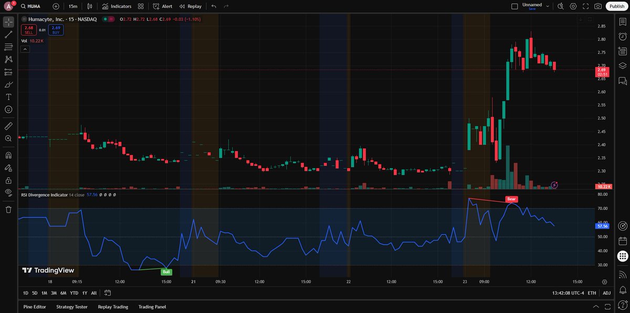Image resolution: width=630 pixels, height=313 pixels.
Task: Click the plus compare symbol icon
Action: pos(56,6)
